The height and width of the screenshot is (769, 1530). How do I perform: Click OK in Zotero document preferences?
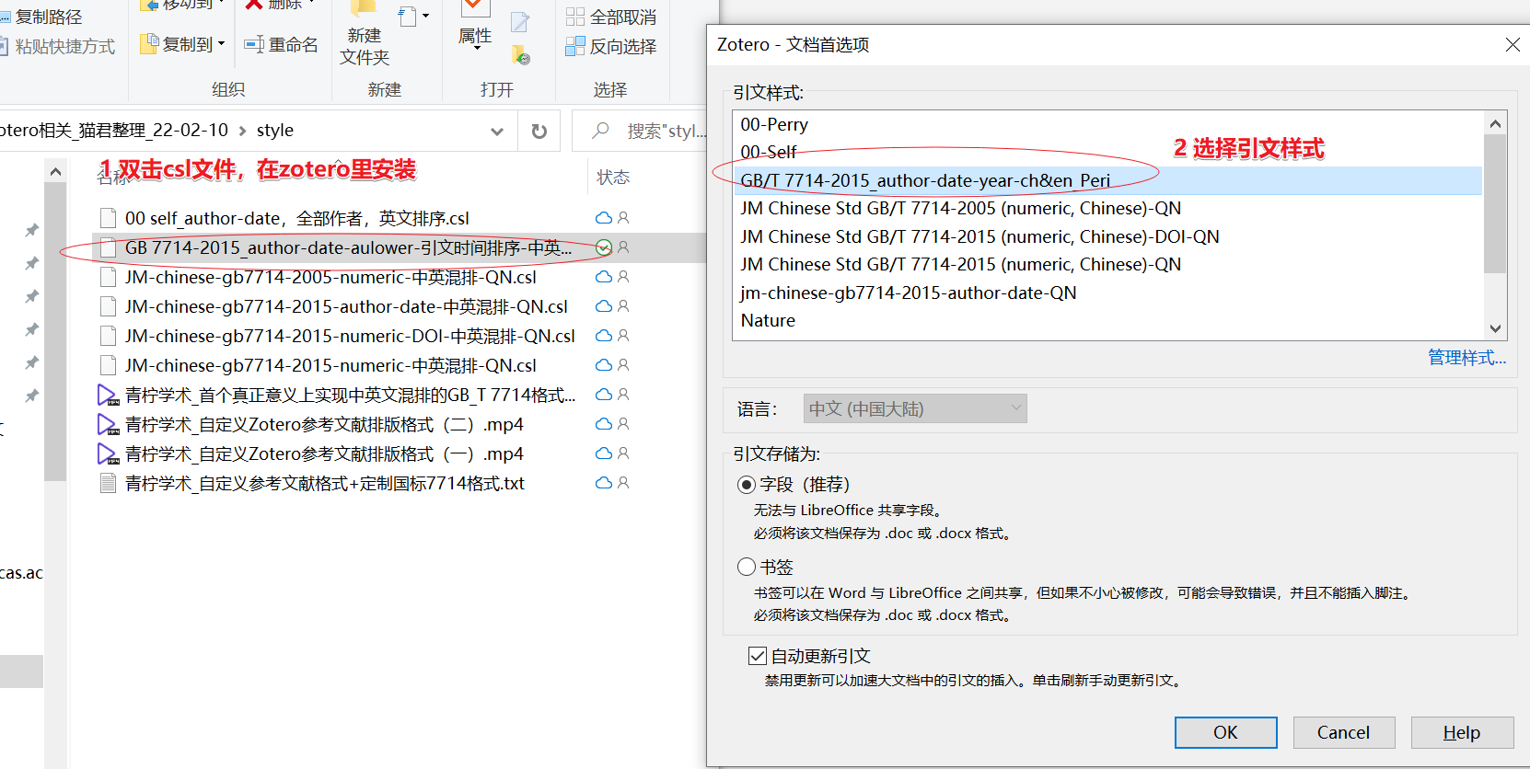1225,732
